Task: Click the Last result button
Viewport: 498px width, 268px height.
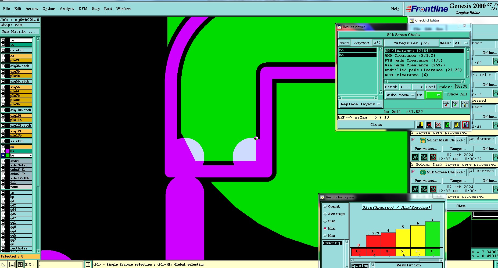Action: pos(431,87)
